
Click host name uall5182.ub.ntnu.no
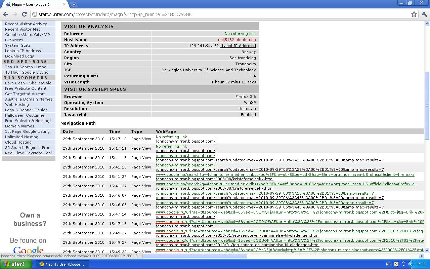[x=237, y=40]
